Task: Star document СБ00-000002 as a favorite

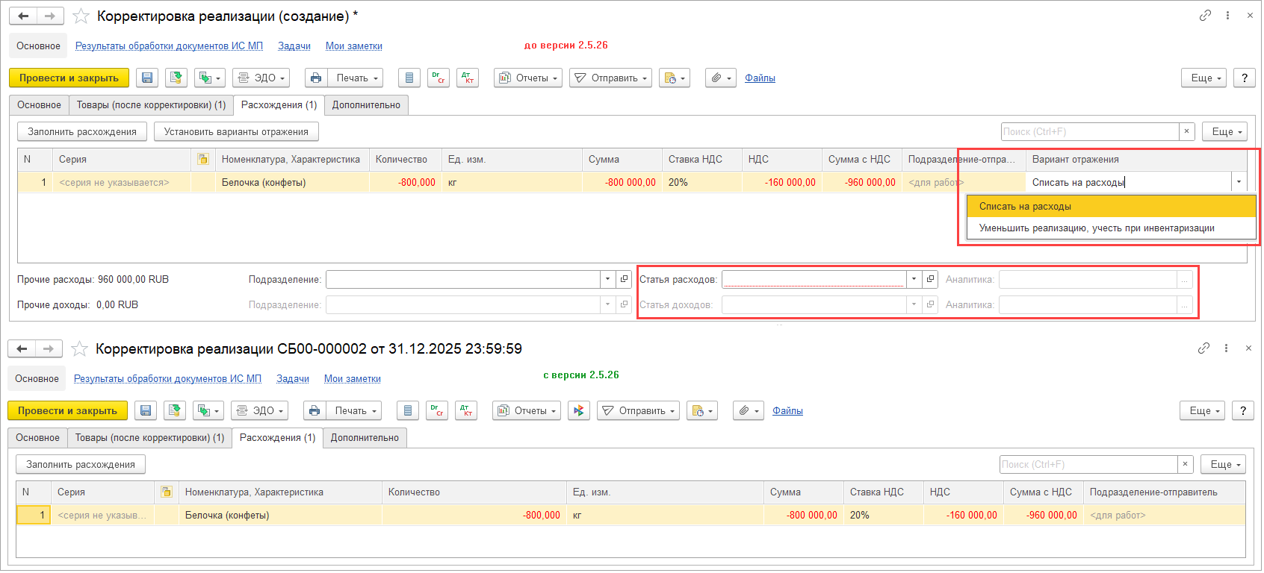Action: tap(79, 349)
